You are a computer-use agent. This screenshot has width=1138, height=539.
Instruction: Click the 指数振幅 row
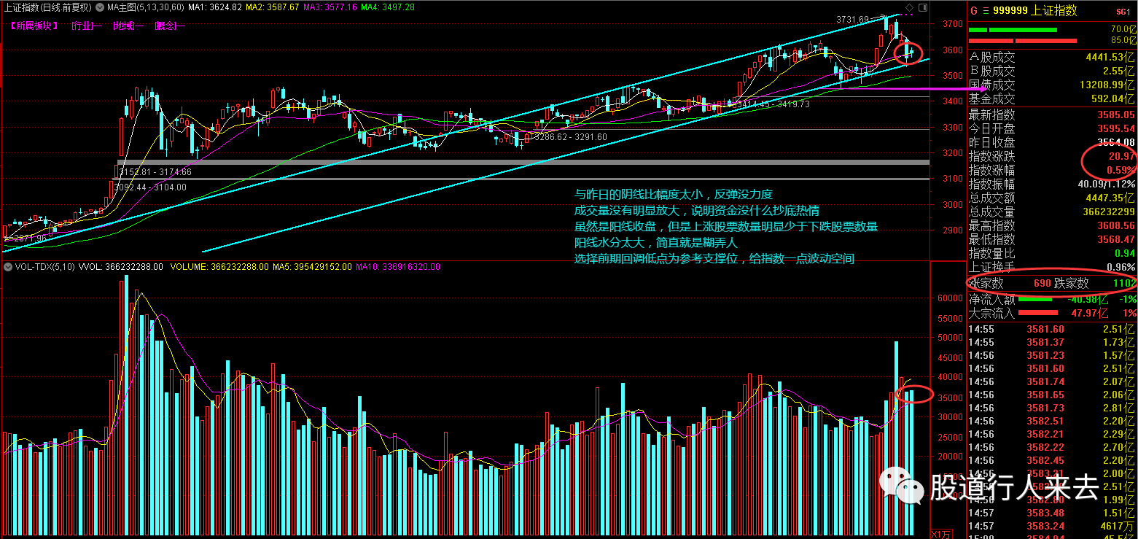[1052, 184]
